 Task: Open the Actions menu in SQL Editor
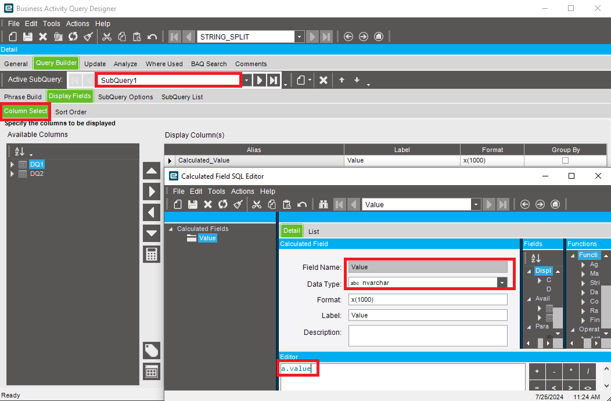tap(242, 192)
